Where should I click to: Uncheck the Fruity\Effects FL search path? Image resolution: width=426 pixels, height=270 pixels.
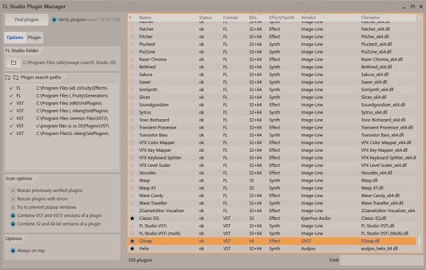pyautogui.click(x=11, y=88)
